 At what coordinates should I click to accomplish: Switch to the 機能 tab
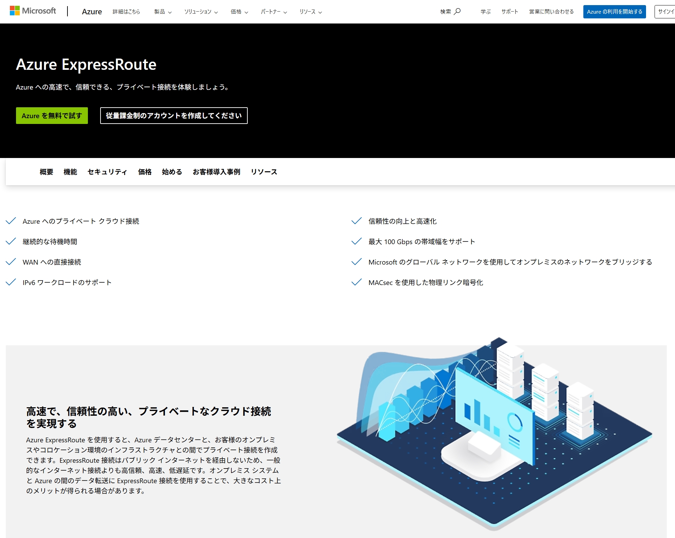click(70, 172)
